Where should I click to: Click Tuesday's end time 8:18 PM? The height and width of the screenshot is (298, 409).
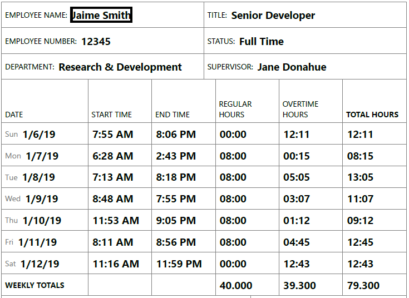[176, 177]
